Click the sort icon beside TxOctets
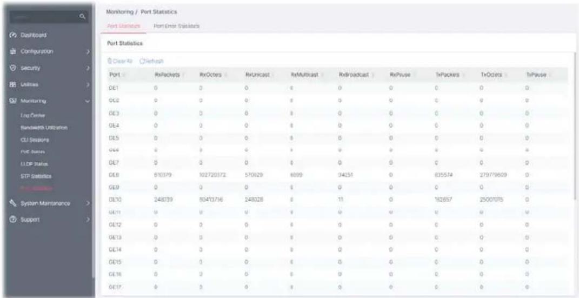The image size is (579, 298). pos(506,75)
